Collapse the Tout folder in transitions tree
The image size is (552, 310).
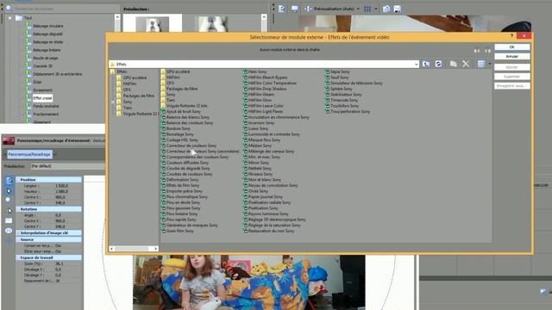pyautogui.click(x=10, y=18)
